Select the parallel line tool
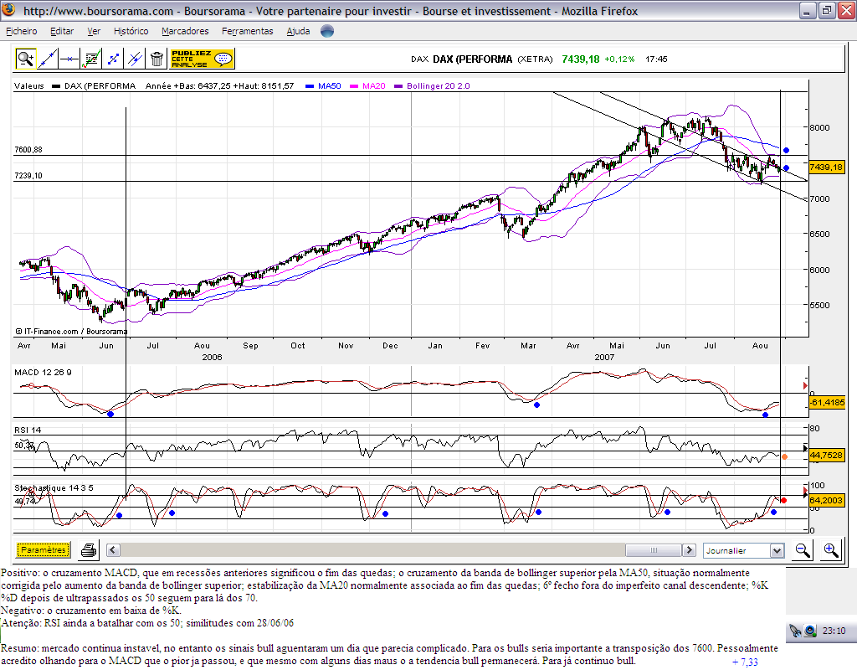 pyautogui.click(x=135, y=59)
